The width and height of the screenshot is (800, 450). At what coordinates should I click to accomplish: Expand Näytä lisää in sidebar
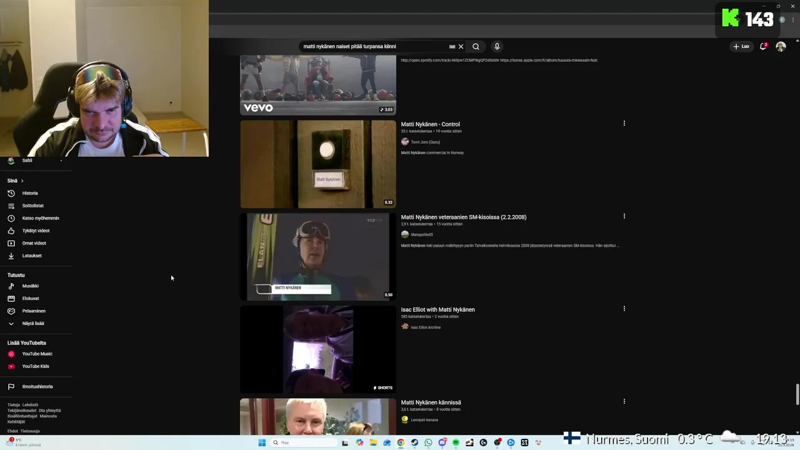[33, 323]
